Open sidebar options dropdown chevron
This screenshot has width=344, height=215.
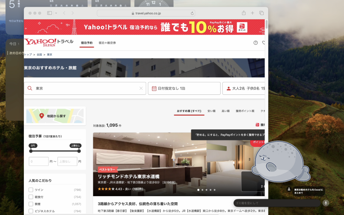click(x=56, y=13)
